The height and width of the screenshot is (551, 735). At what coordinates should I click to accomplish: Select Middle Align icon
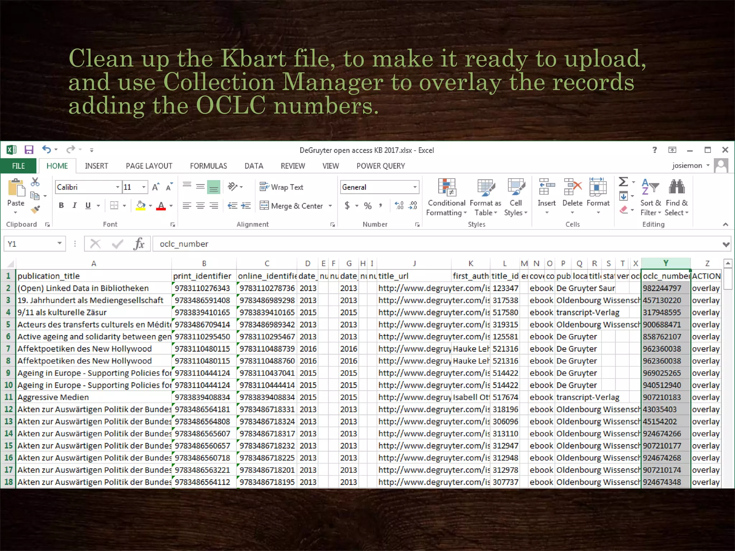pyautogui.click(x=200, y=187)
